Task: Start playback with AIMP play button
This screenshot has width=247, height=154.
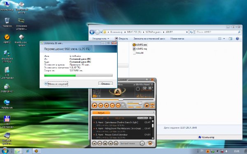Action: click(x=94, y=106)
